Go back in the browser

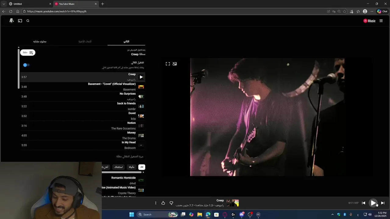[4, 11]
